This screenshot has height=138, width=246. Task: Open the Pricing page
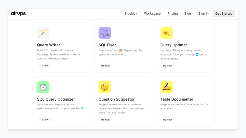point(173,14)
